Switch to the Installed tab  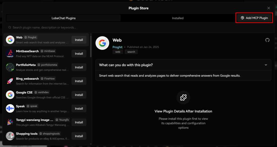[x=178, y=18]
